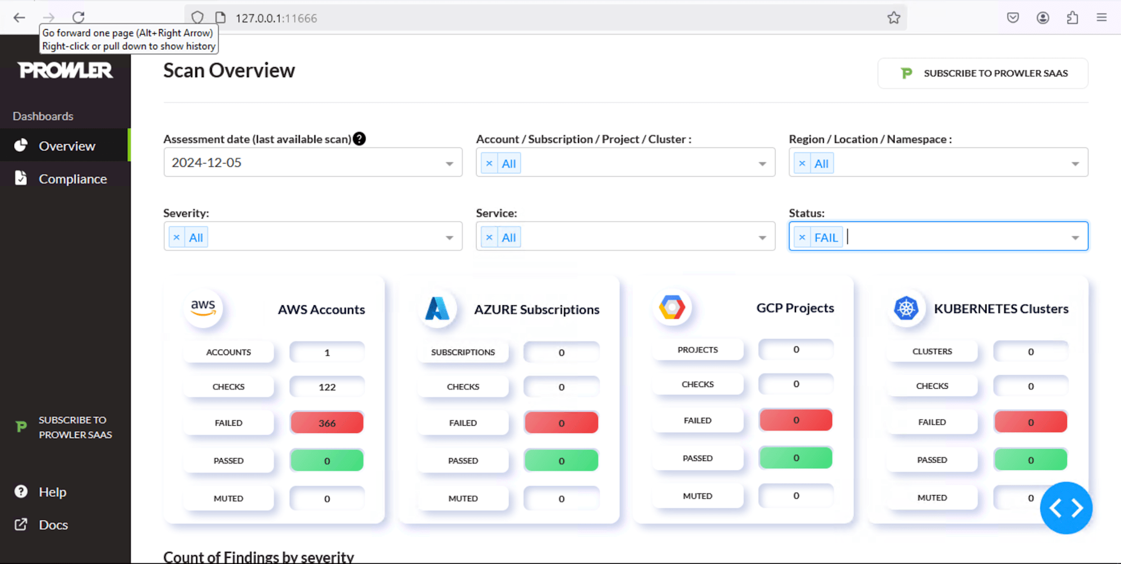The image size is (1121, 564).
Task: Click the Kubernetes PASSED label
Action: coord(932,460)
